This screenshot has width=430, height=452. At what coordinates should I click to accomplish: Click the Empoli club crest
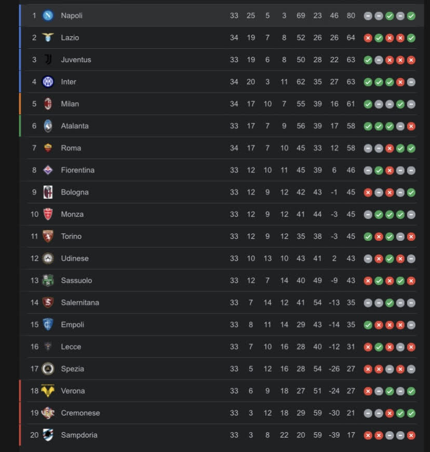(48, 324)
